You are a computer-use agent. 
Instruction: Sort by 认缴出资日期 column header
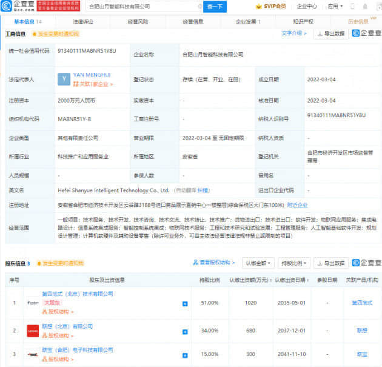292,280
